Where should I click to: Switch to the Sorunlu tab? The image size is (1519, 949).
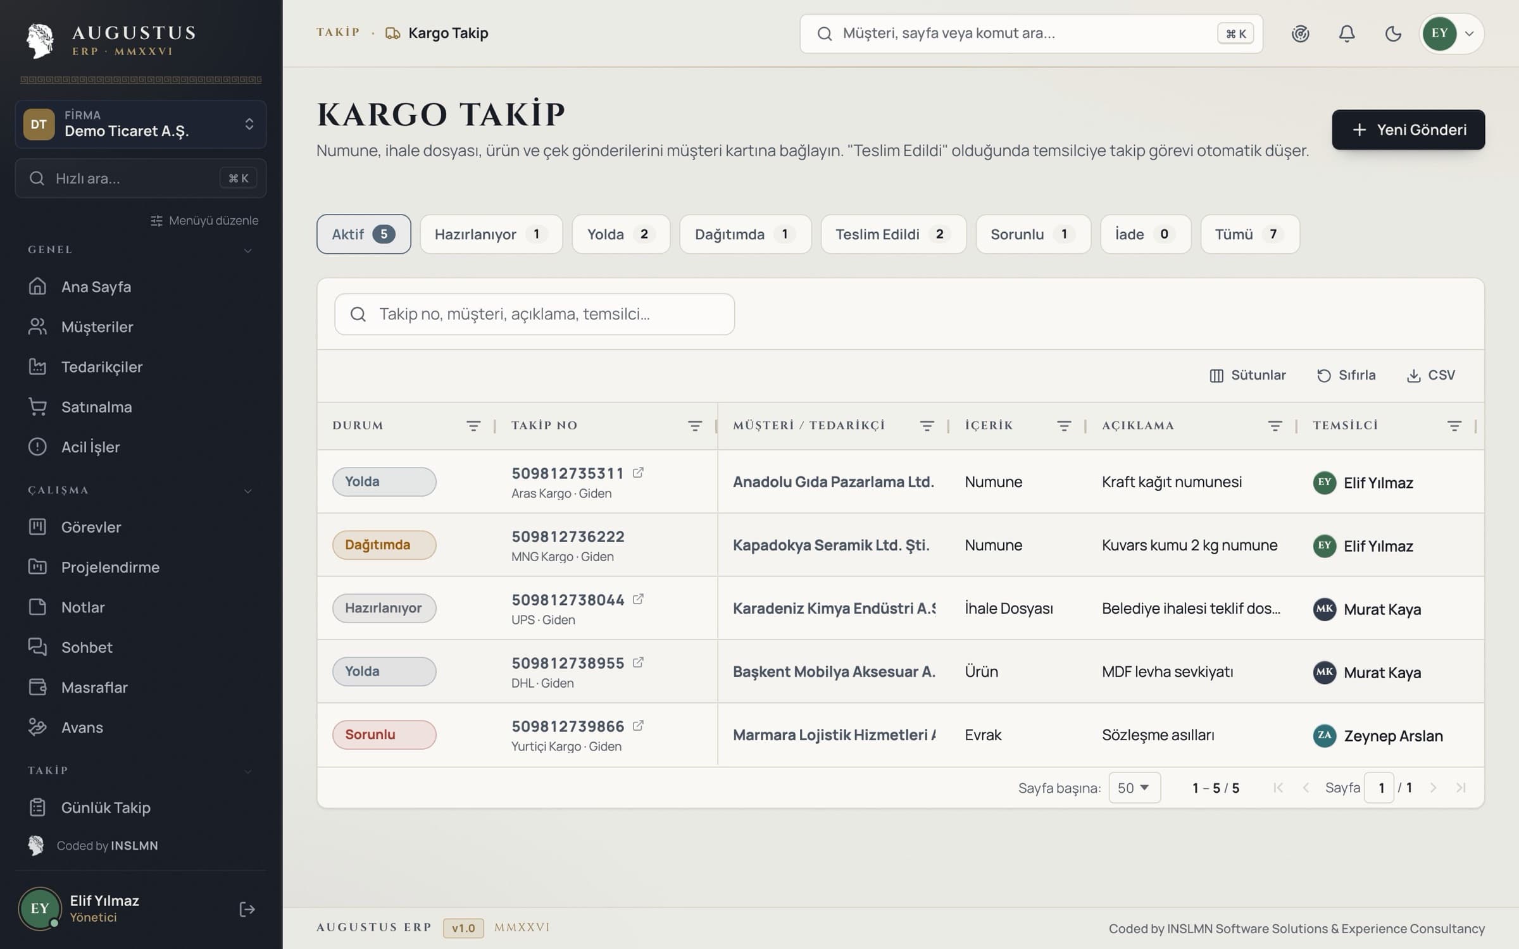pyautogui.click(x=1033, y=234)
